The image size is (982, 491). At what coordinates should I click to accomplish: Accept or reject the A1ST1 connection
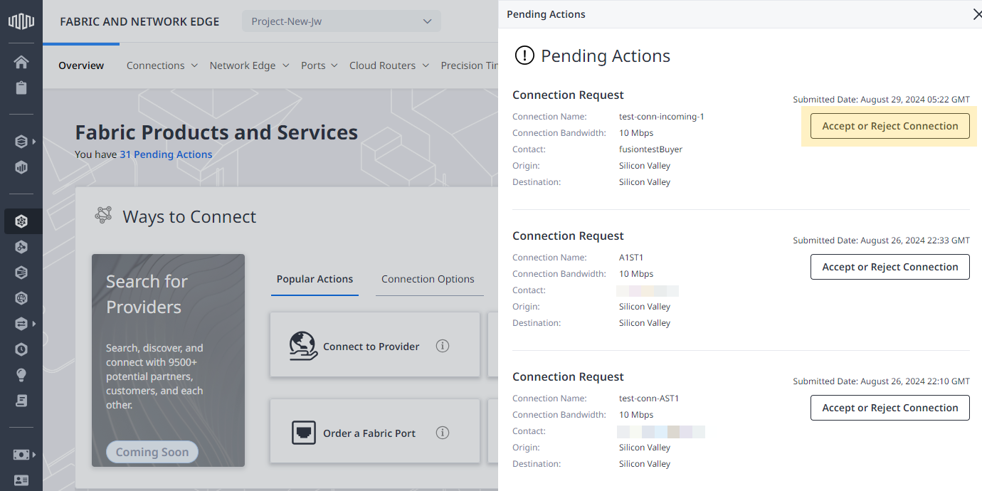click(x=890, y=267)
